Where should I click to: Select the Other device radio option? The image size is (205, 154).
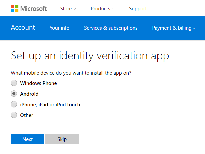point(14,115)
